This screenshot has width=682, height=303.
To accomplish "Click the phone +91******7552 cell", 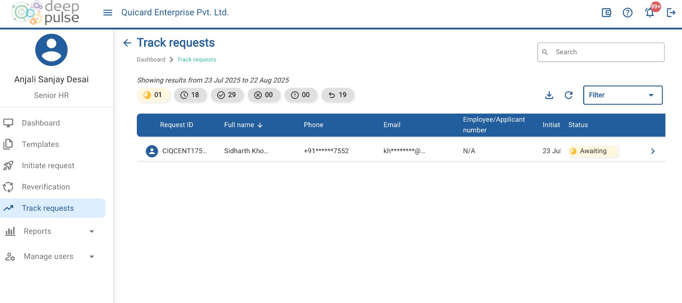I will point(326,151).
